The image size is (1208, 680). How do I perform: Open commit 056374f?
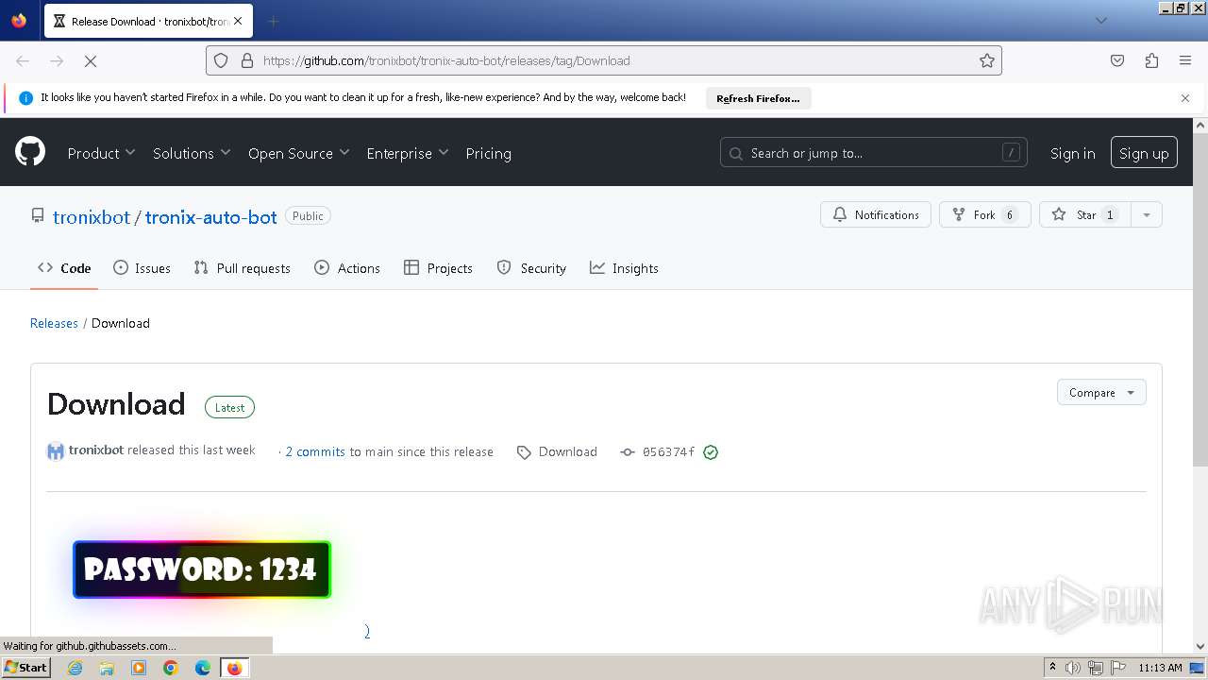[x=668, y=452]
